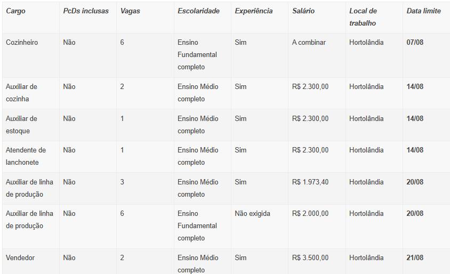Click the Auxiliar de estoque cell

(21, 125)
